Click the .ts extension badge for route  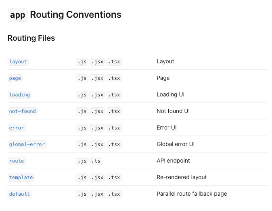click(x=96, y=161)
